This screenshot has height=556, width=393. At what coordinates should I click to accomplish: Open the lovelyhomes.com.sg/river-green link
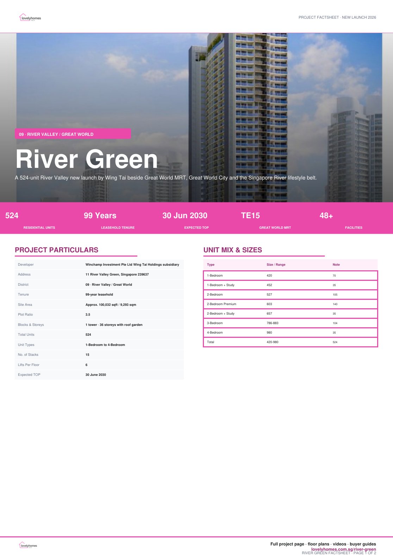343,549
